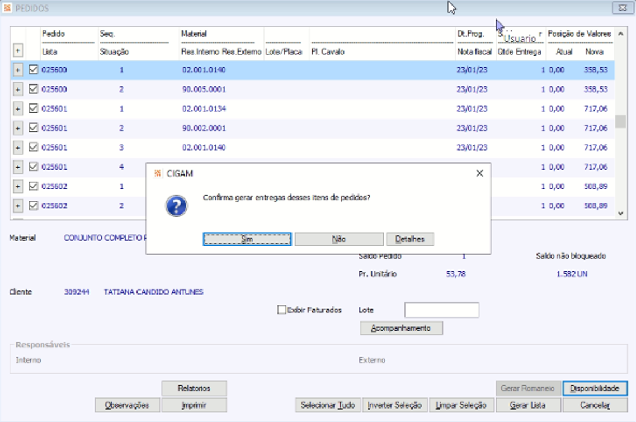This screenshot has width=636, height=422.
Task: Click the 1.582 UN balance value
Action: 572,274
